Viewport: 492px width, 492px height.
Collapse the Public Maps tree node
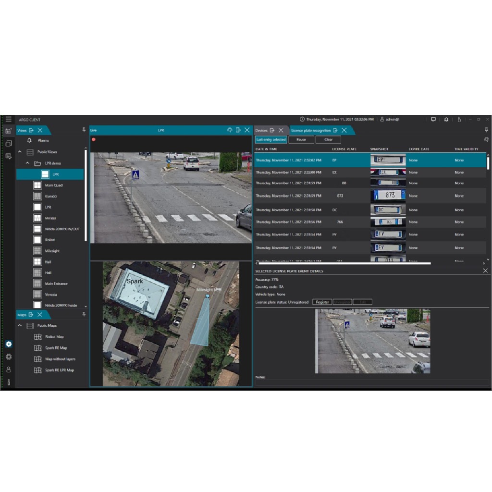point(20,326)
